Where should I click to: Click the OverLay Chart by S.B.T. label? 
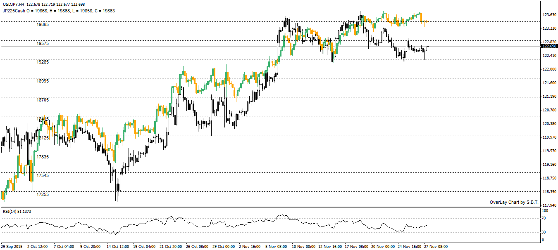point(514,202)
